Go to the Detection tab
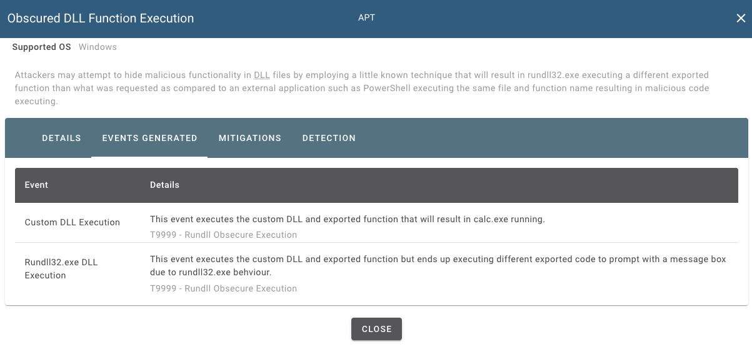Viewport: 752px width, 352px height. point(329,138)
